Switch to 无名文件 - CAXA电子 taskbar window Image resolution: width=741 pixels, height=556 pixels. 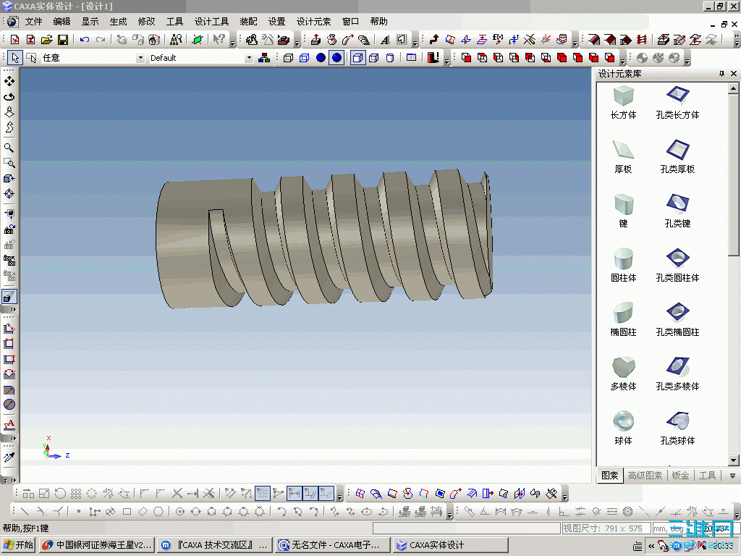[333, 545]
